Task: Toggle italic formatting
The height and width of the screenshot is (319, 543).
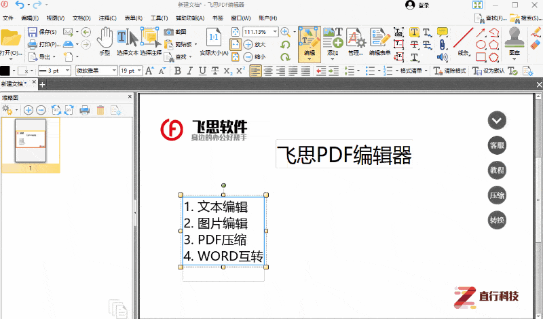Action: pyautogui.click(x=190, y=71)
